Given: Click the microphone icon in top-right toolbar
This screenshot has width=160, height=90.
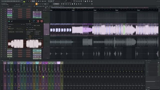Looking at the screenshot, I should (x=81, y=1).
